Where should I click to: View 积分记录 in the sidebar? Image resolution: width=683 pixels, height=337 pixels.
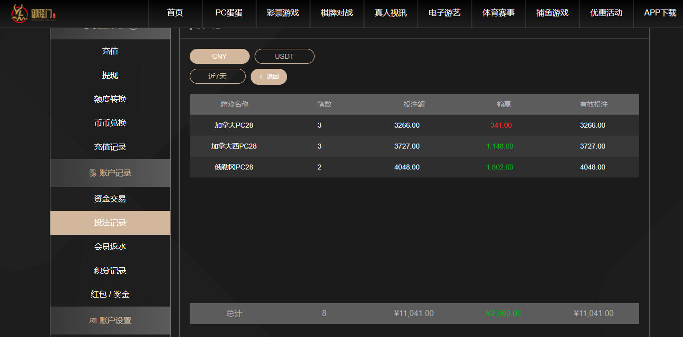coord(110,271)
